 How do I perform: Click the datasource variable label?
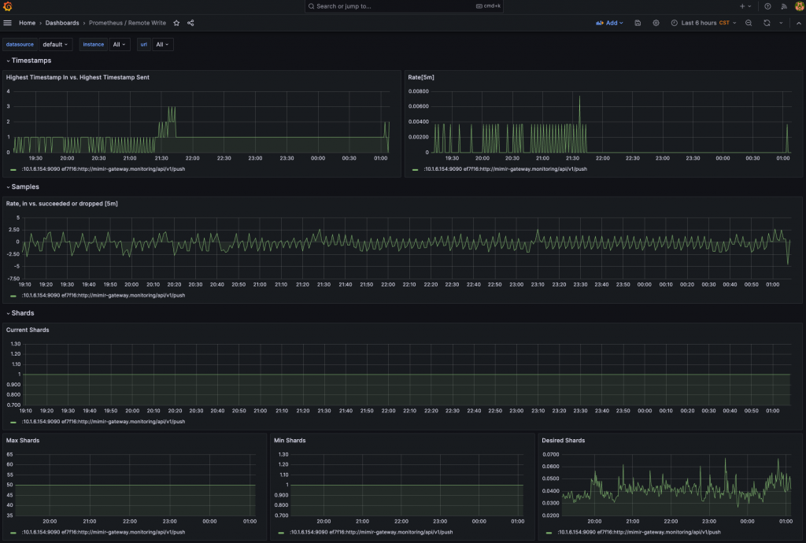(x=20, y=44)
